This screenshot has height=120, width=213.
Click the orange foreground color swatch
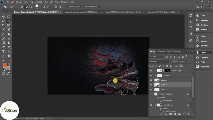point(5,66)
